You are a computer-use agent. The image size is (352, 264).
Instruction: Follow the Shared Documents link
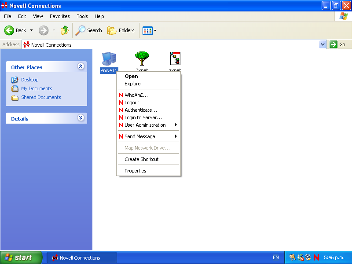[x=41, y=97]
